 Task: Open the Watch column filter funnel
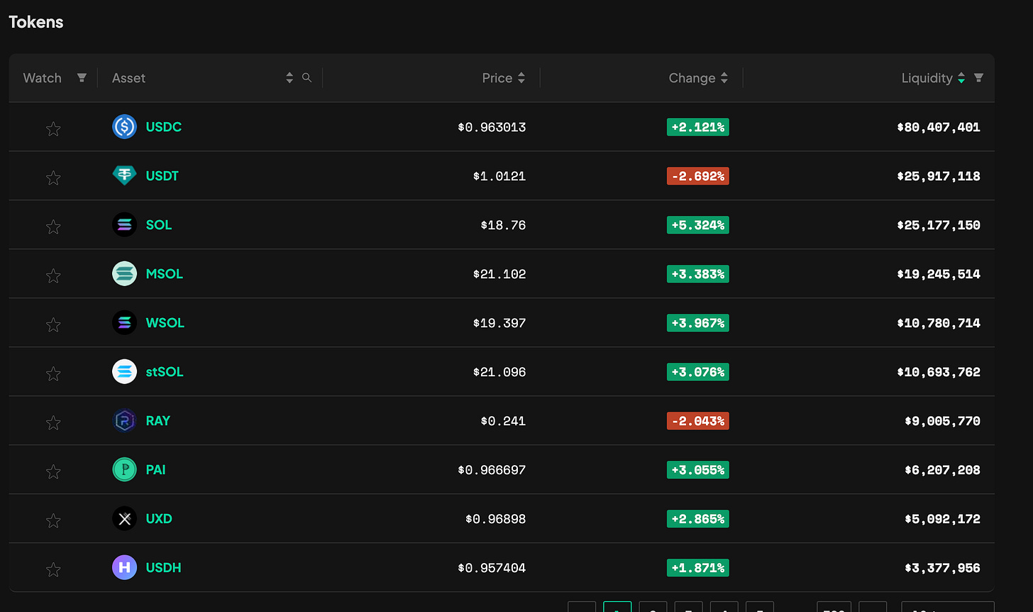[x=82, y=77]
